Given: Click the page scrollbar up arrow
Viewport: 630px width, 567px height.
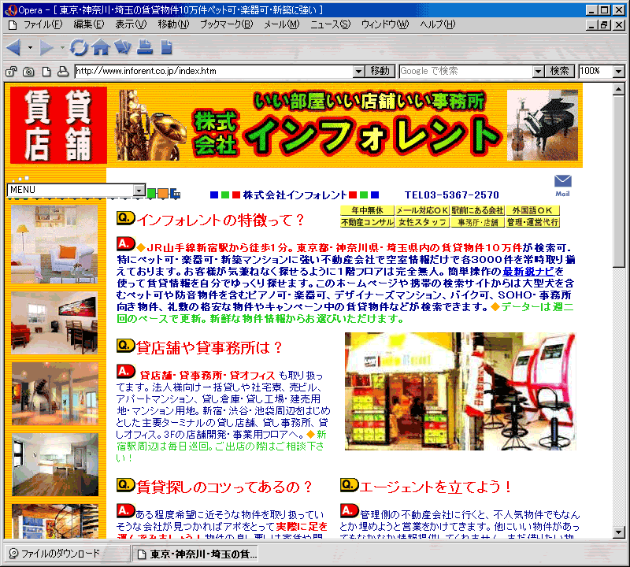Looking at the screenshot, I should (x=619, y=89).
